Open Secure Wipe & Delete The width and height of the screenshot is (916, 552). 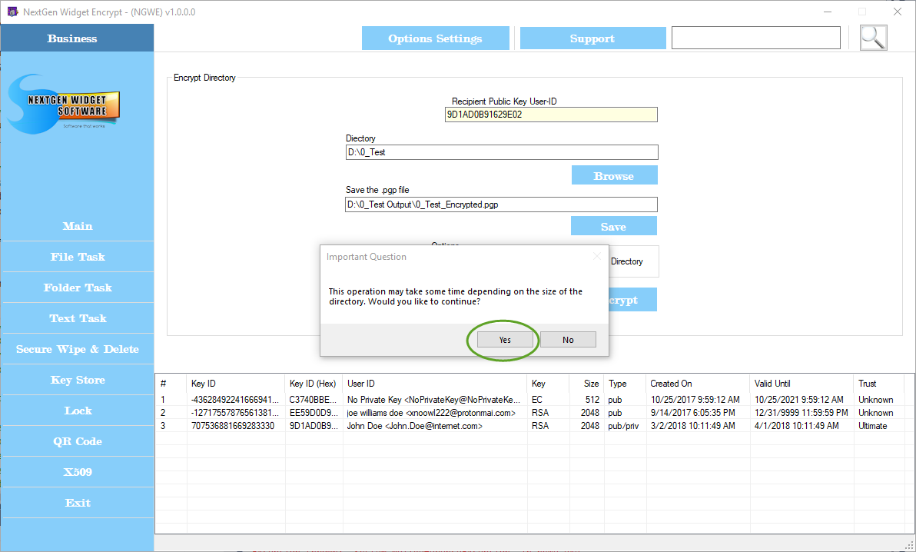pyautogui.click(x=78, y=349)
